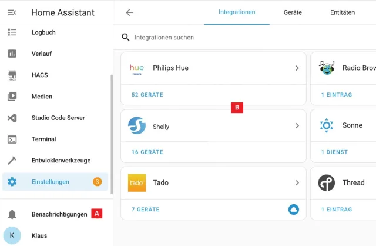Open the 52 Geräte link
The width and height of the screenshot is (376, 246).
click(147, 95)
